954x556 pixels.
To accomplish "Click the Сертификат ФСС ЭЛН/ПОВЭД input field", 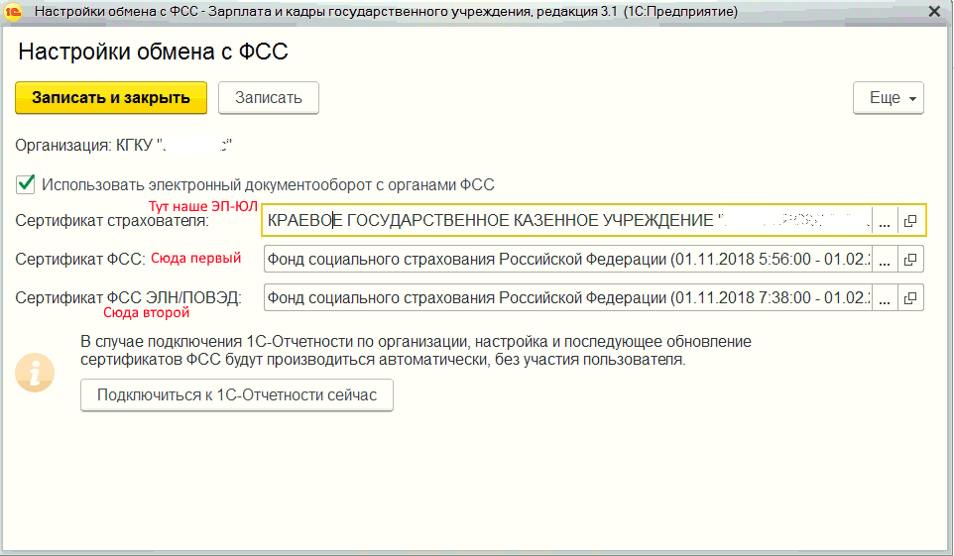I will coord(568,298).
